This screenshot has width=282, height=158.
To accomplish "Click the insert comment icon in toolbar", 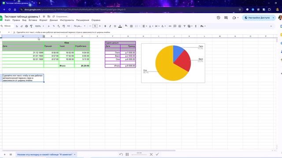I will [175, 26].
